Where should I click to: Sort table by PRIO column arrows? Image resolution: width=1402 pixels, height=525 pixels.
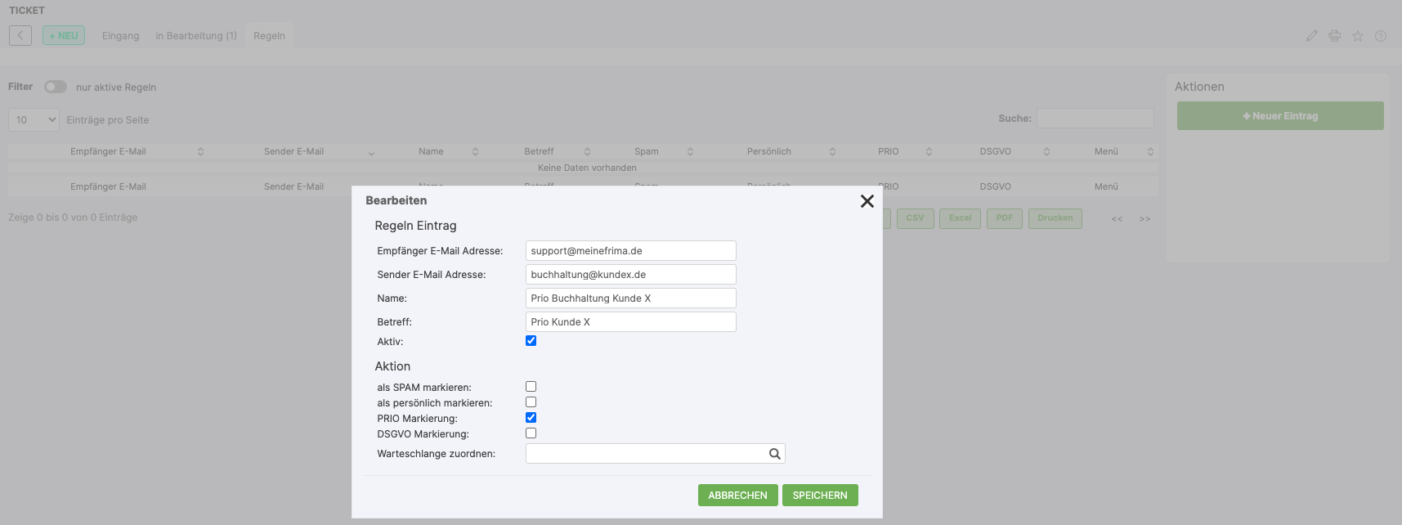(929, 152)
